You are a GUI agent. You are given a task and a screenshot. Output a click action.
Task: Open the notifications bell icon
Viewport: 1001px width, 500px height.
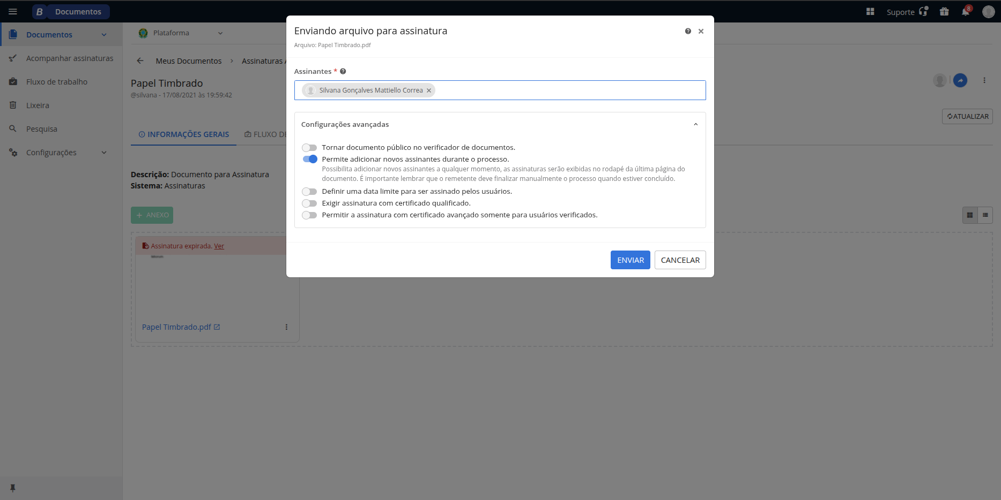[x=966, y=12]
